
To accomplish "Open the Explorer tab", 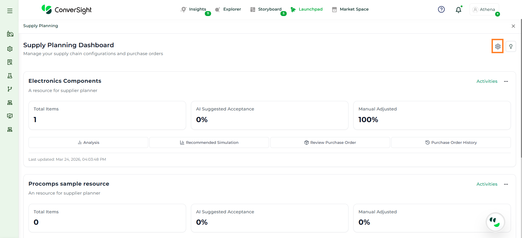I will click(x=232, y=9).
